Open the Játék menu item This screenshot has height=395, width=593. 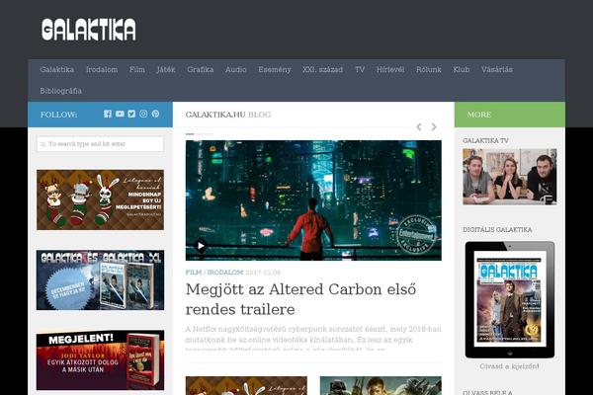tap(166, 69)
